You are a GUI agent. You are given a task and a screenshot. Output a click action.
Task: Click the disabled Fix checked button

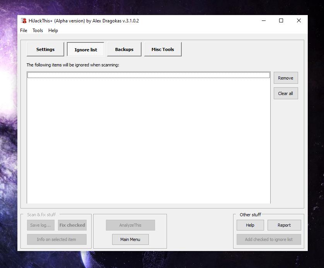coord(72,225)
